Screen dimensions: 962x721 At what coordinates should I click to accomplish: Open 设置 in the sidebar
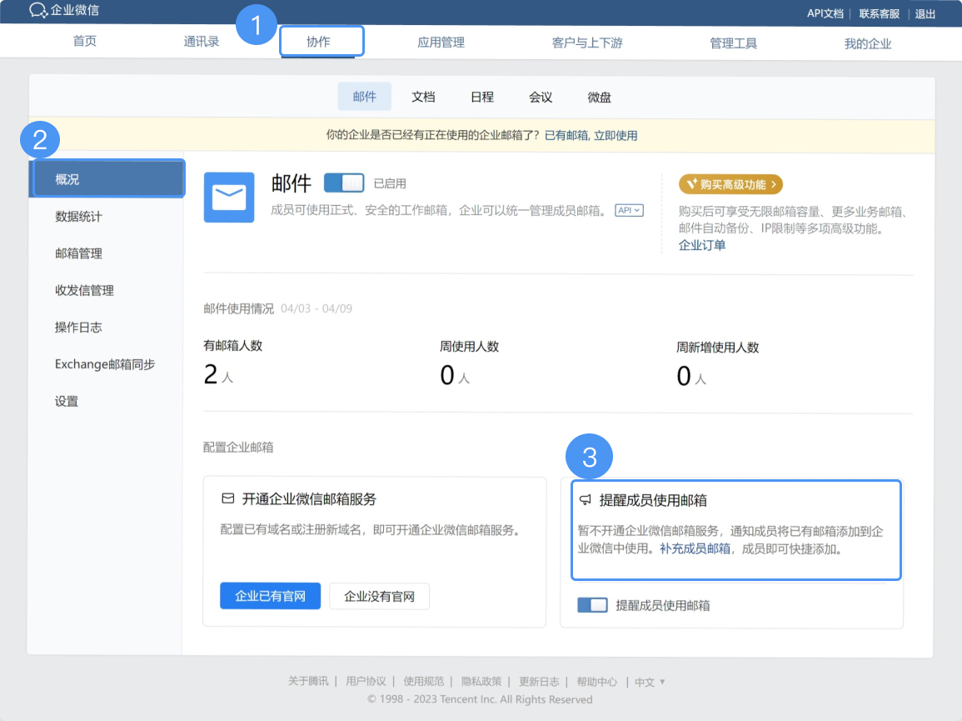tap(67, 401)
